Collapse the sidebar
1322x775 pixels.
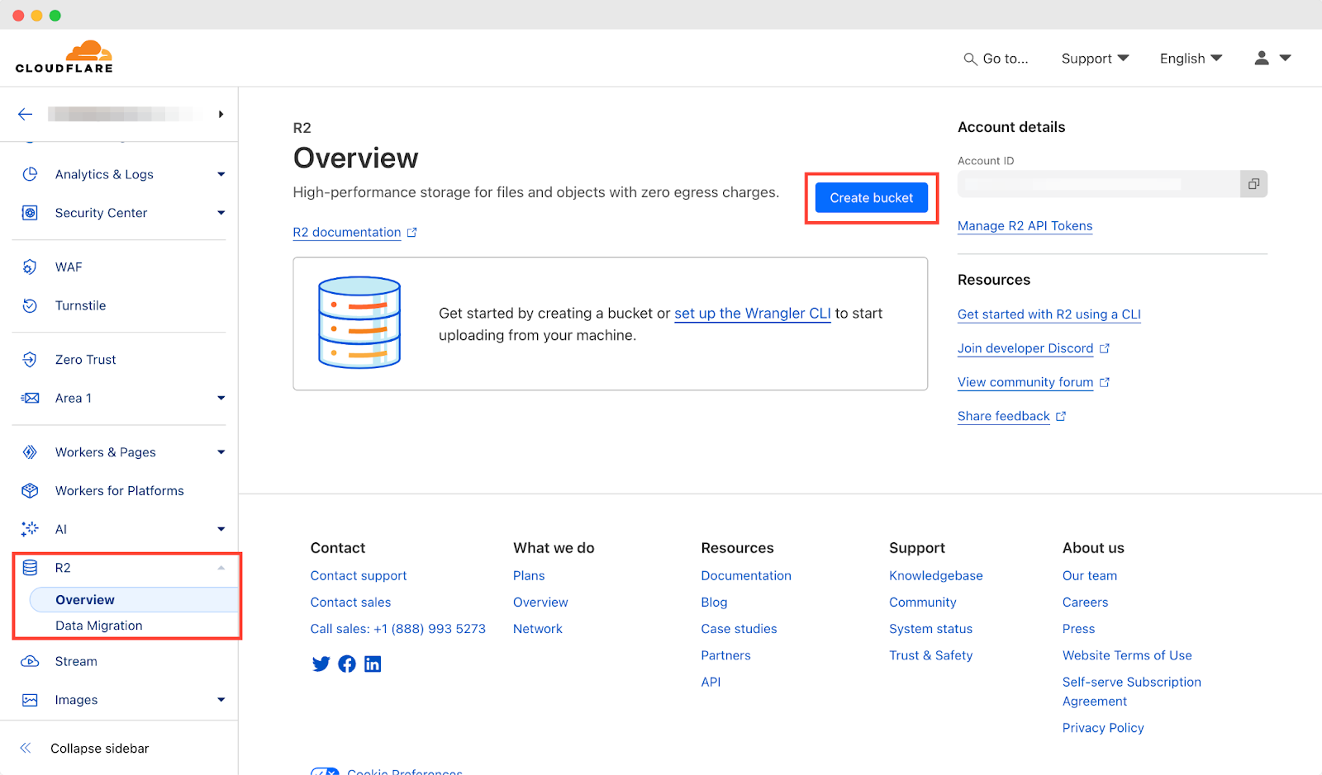click(x=99, y=749)
